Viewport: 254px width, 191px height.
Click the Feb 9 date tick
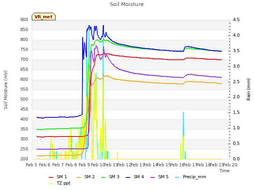click(84, 165)
